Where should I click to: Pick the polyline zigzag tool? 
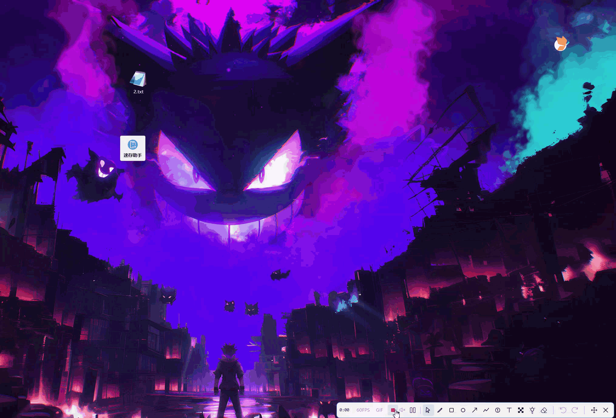click(486, 410)
